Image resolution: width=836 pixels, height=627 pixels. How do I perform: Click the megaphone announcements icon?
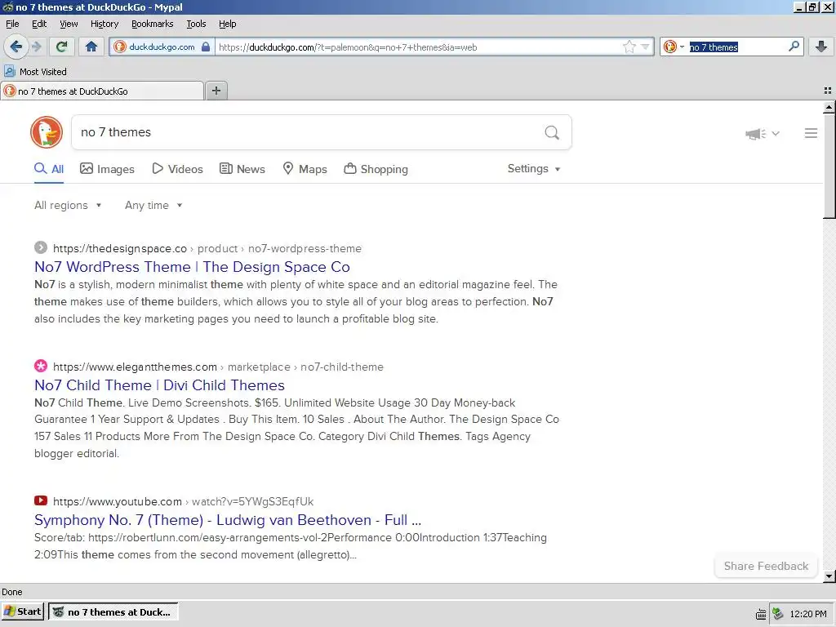click(755, 133)
